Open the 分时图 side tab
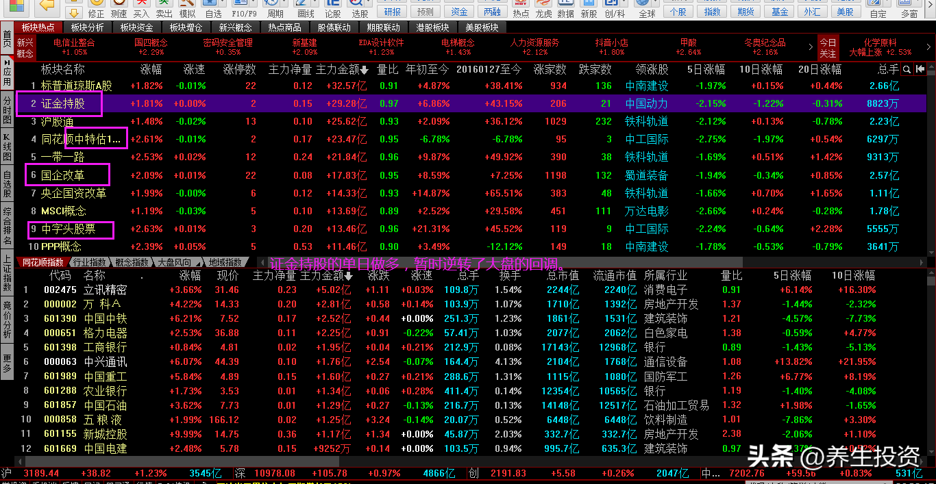This screenshot has height=484, width=936. tap(7, 110)
